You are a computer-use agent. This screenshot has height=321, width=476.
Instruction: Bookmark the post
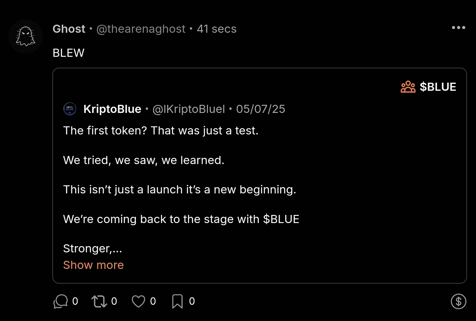click(x=177, y=301)
